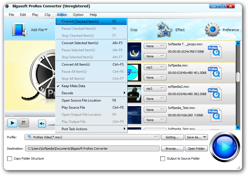Click the file list scrollbar thumb
This screenshot has width=248, height=176.
[238, 77]
